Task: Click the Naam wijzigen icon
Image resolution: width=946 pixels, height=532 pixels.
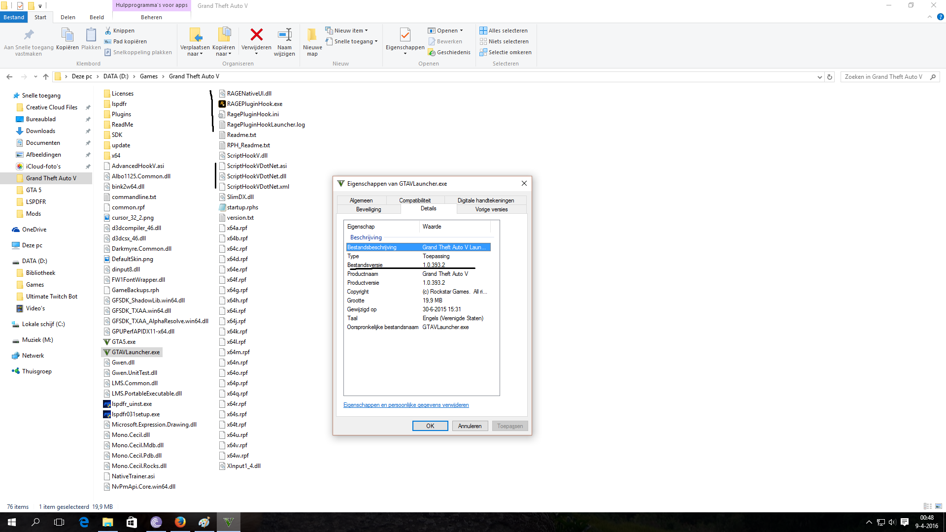Action: (284, 35)
